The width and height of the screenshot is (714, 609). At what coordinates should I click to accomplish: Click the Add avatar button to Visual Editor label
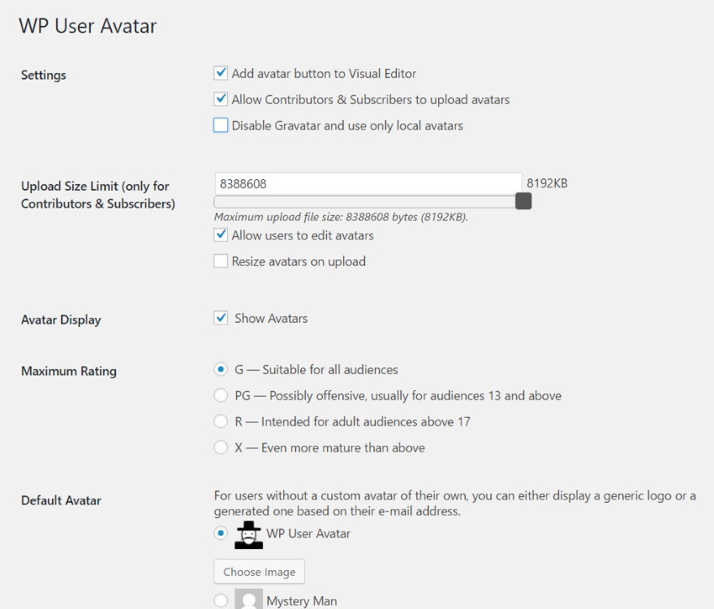tap(324, 74)
